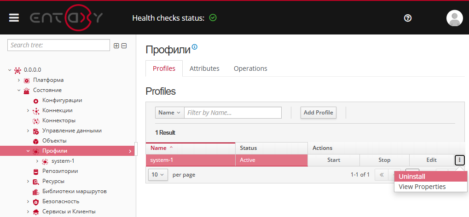Click the Состояние tree icon
Image resolution: width=469 pixels, height=217 pixels.
[27, 91]
